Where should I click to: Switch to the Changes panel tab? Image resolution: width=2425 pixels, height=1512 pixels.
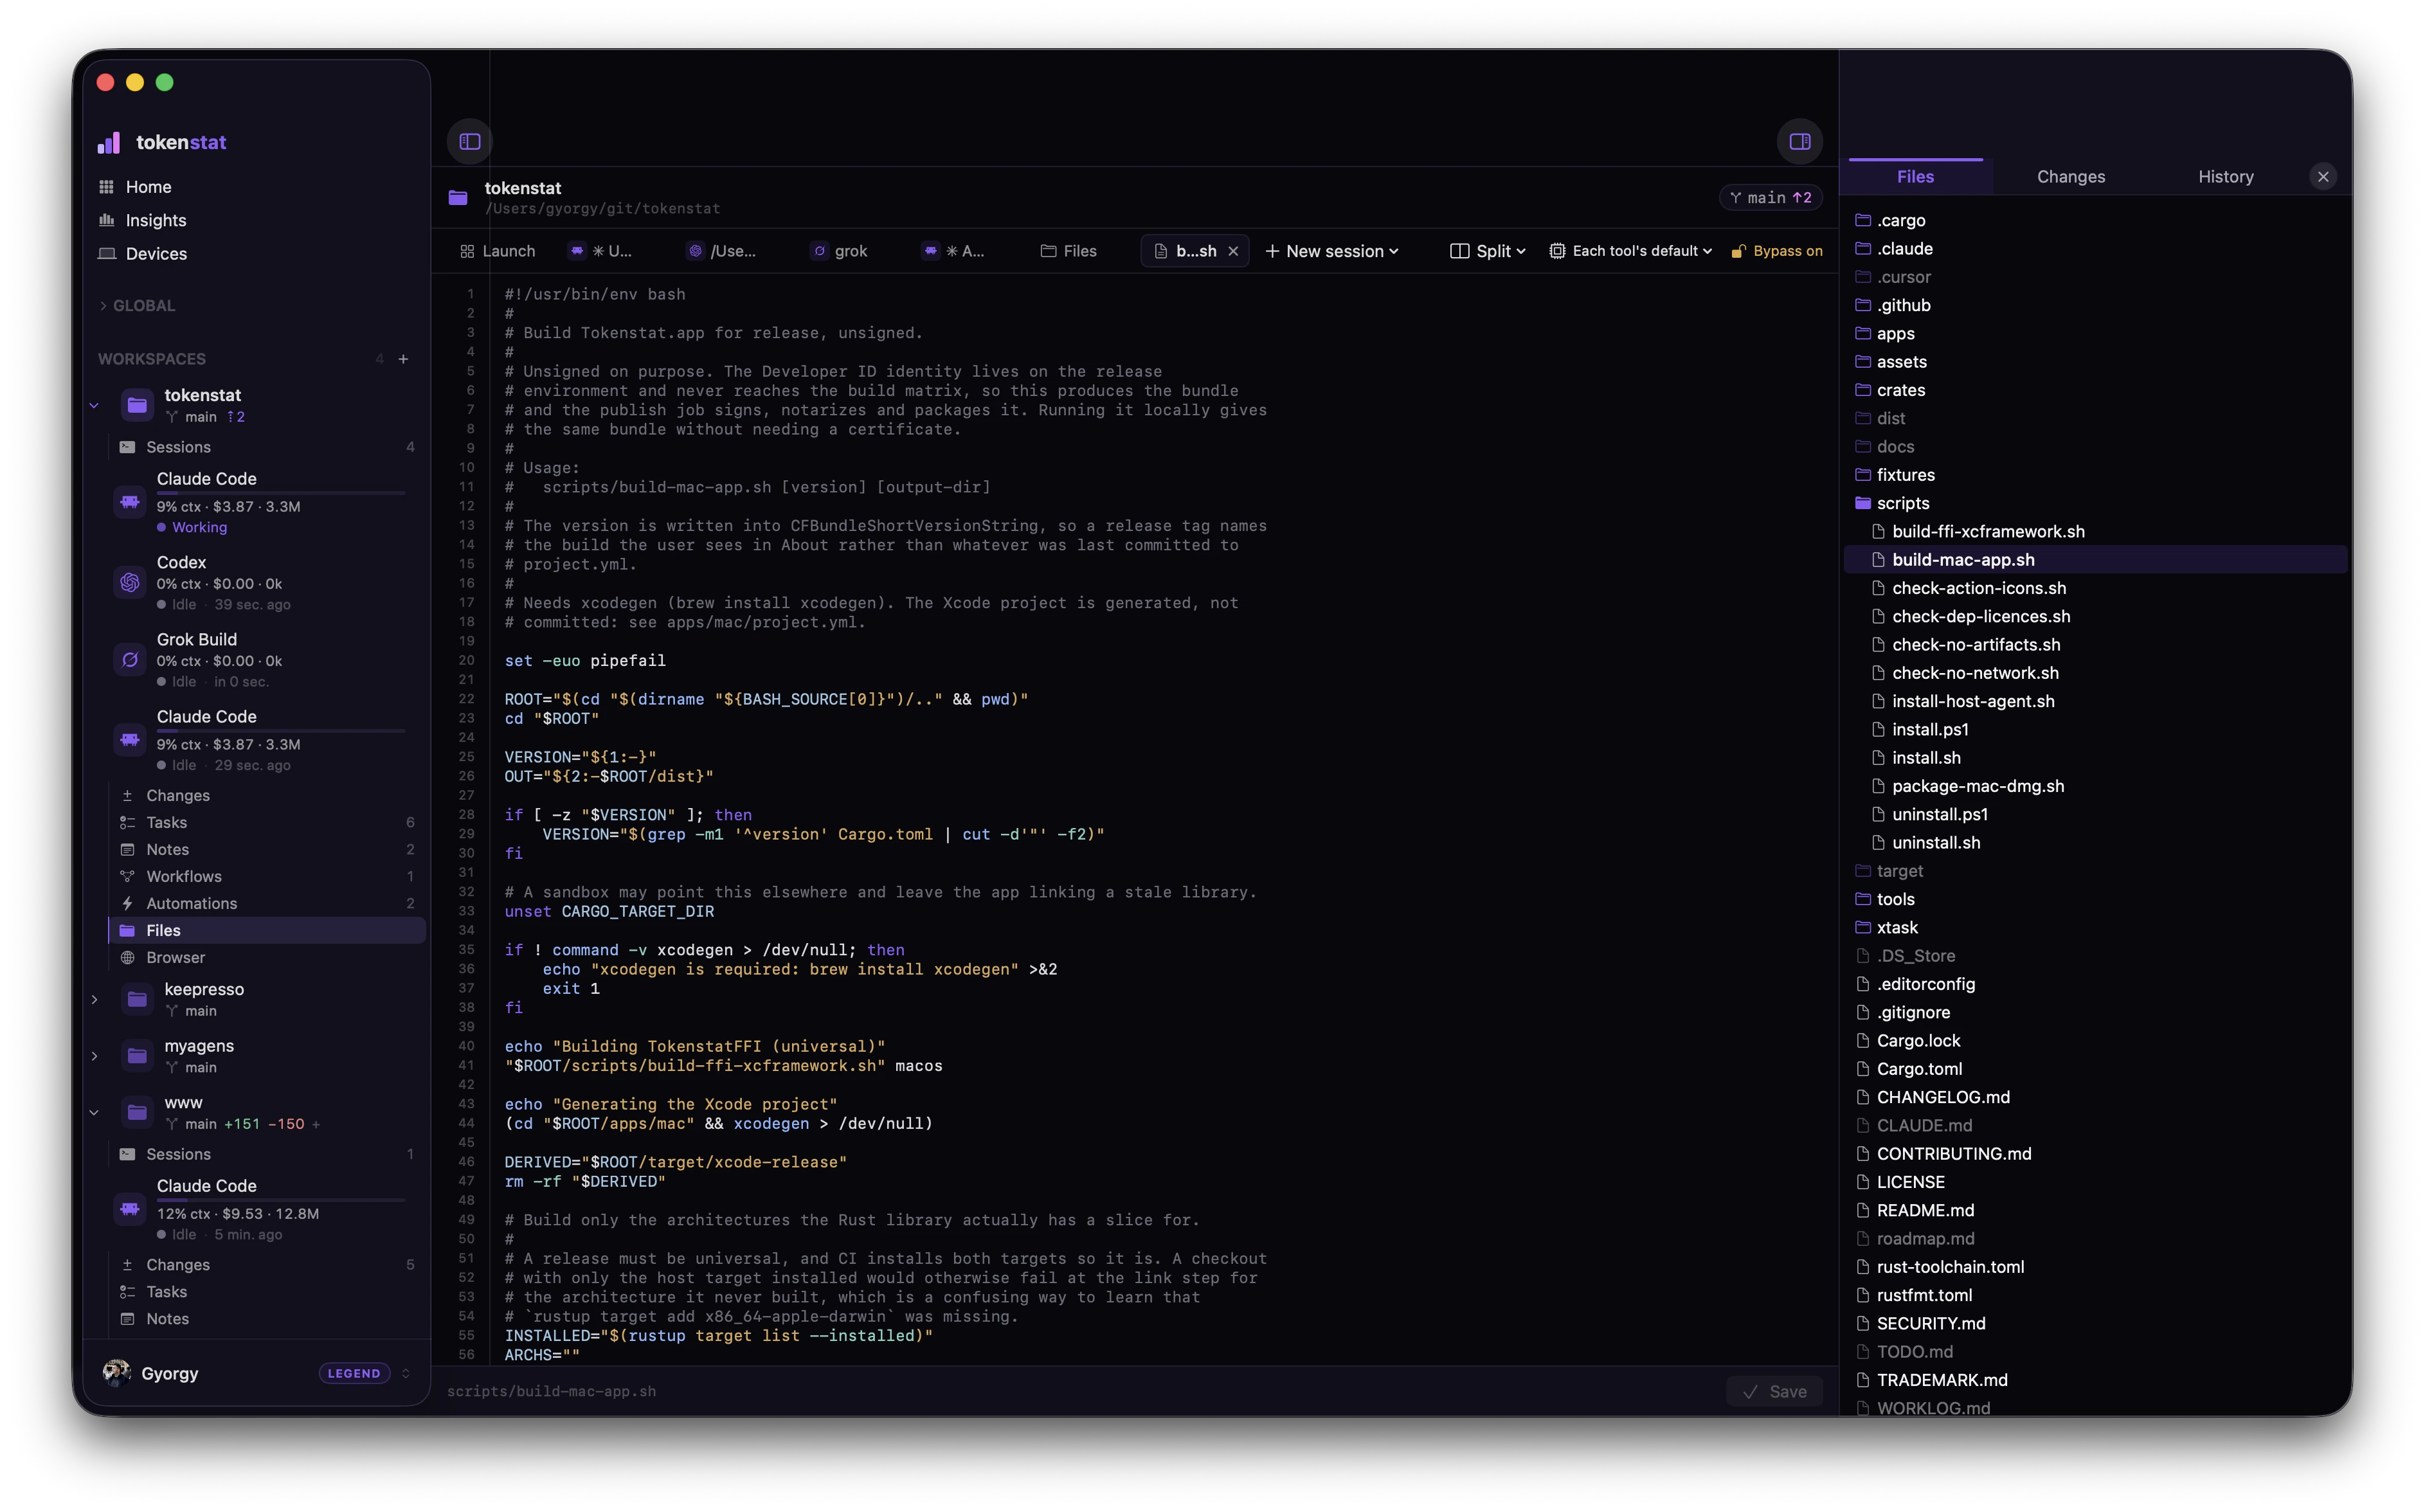click(x=2070, y=177)
